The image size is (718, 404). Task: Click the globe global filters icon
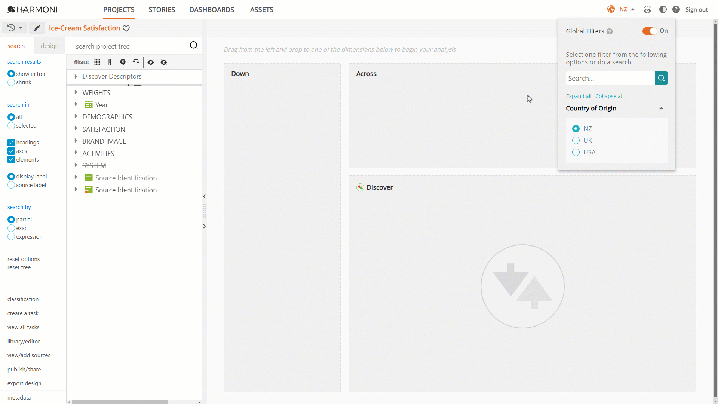(x=611, y=9)
